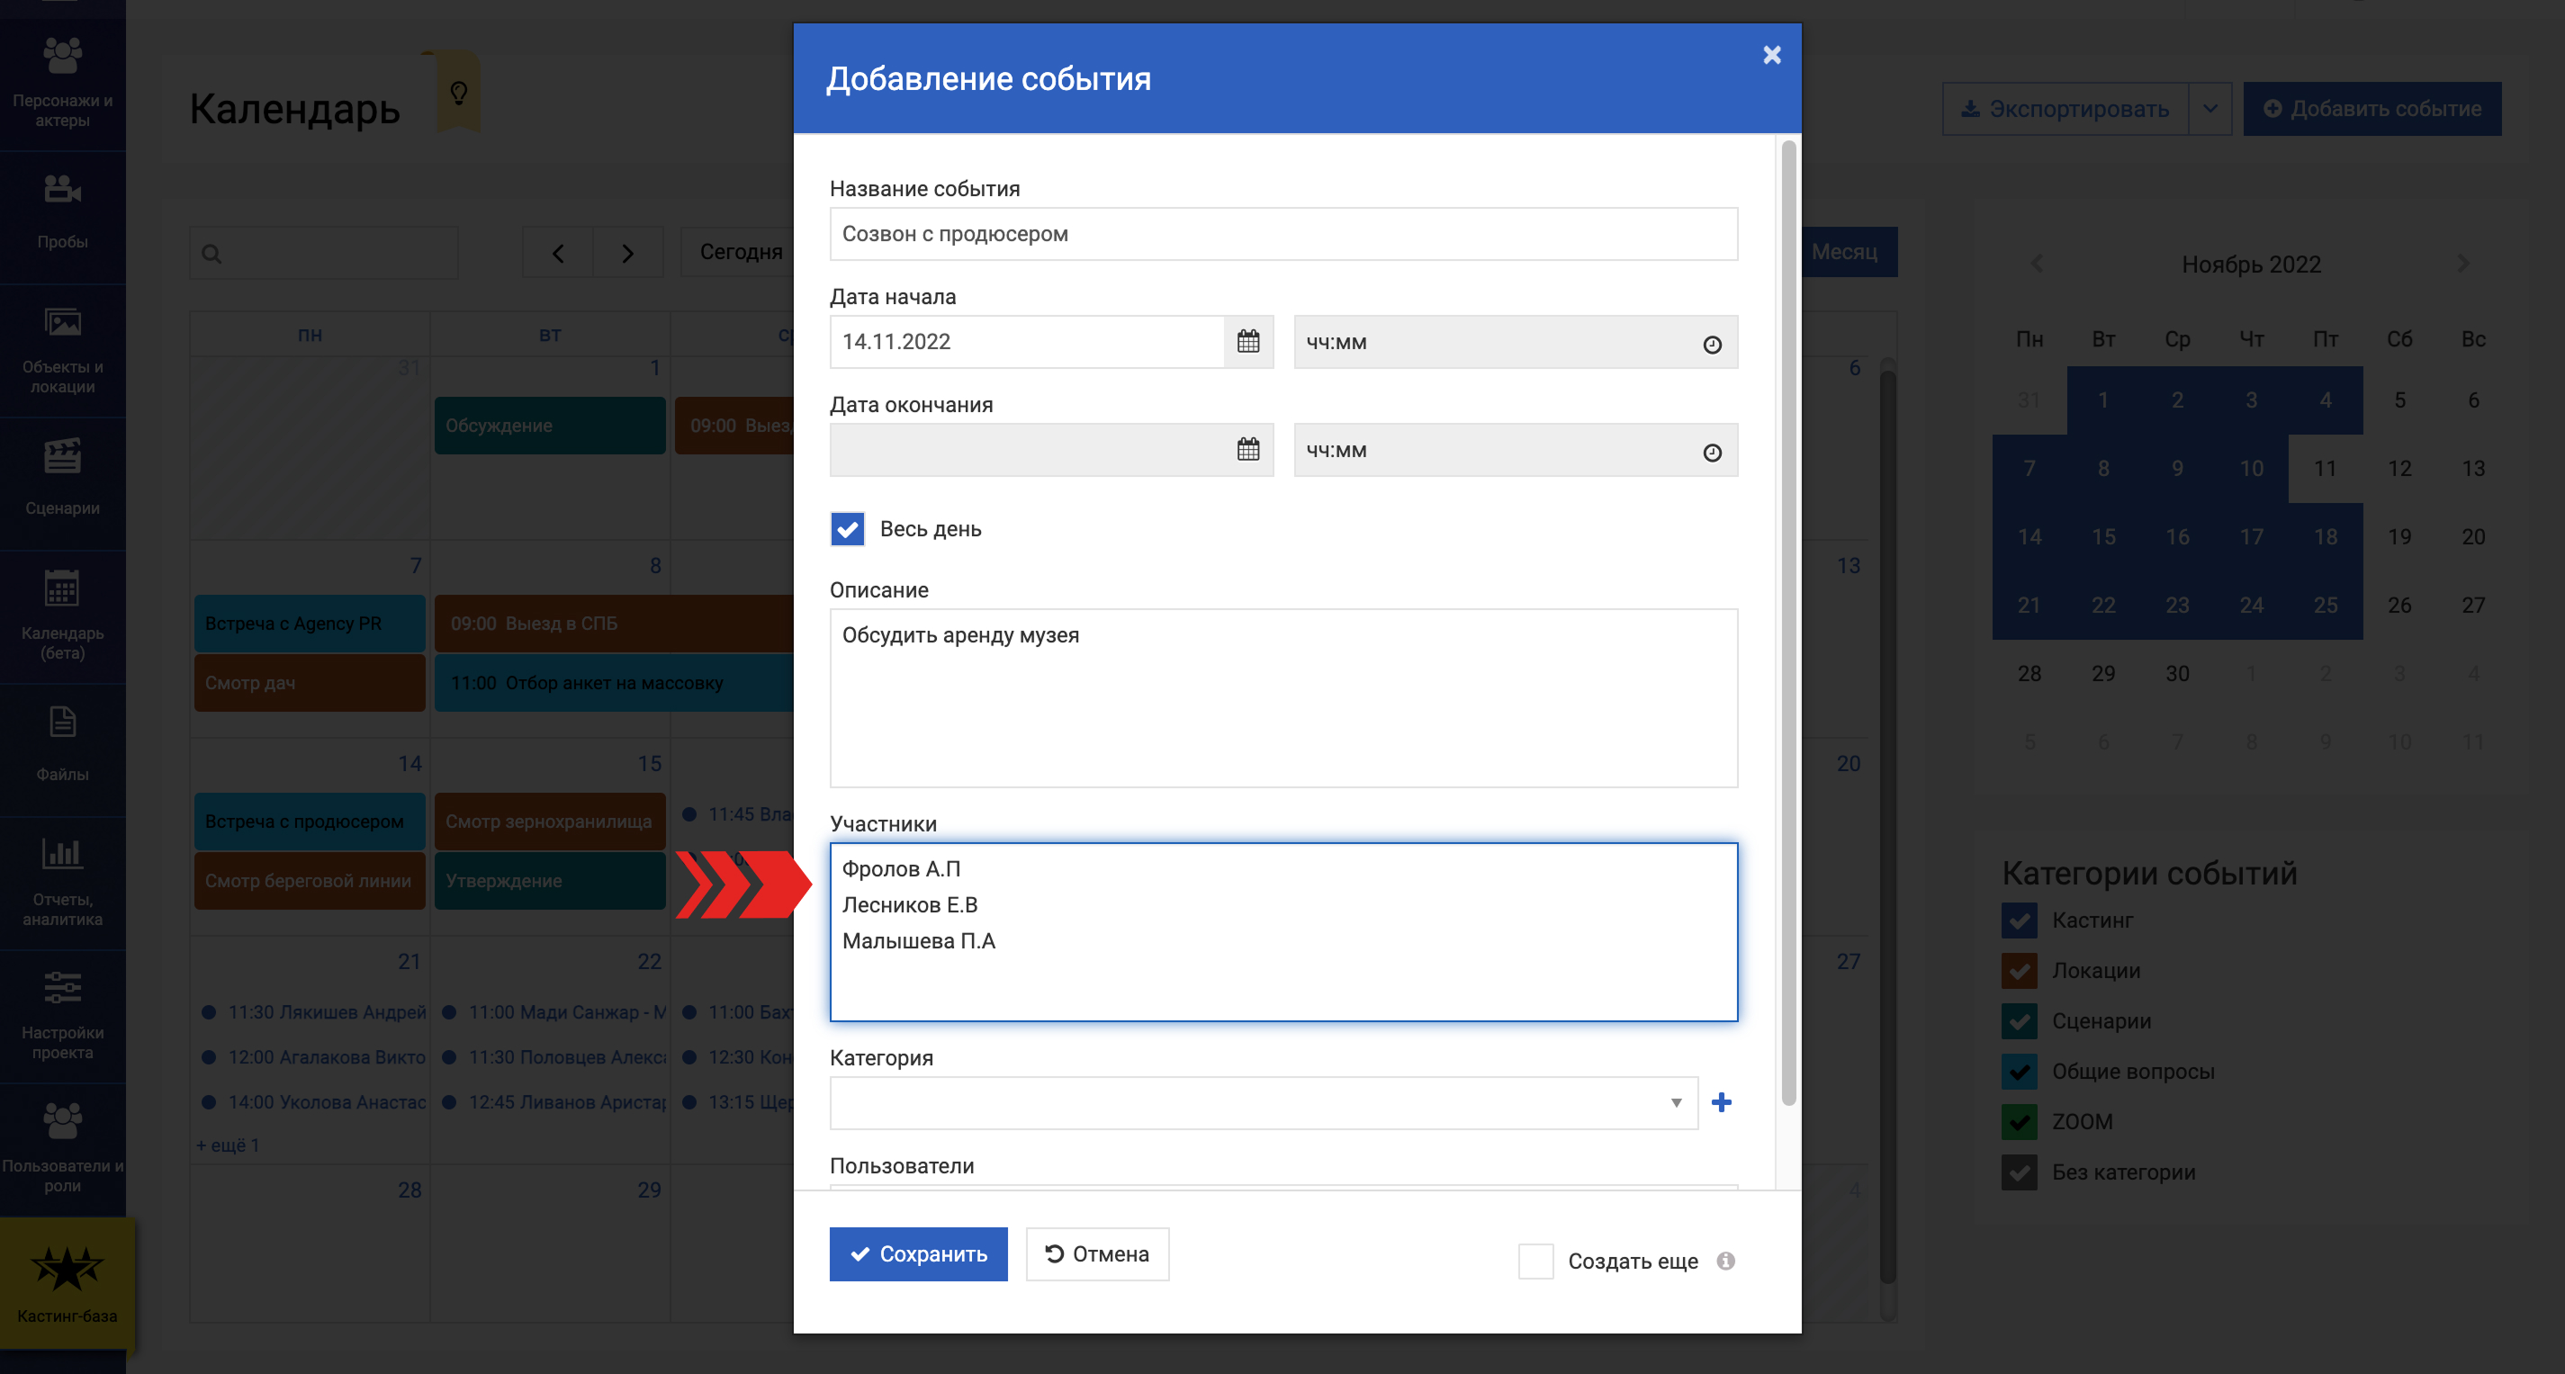
Task: Open Отчеты, аналитика section
Action: [x=63, y=882]
